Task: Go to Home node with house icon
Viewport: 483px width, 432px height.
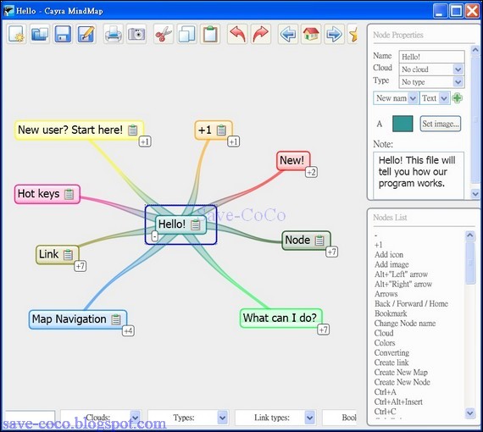Action: point(311,34)
